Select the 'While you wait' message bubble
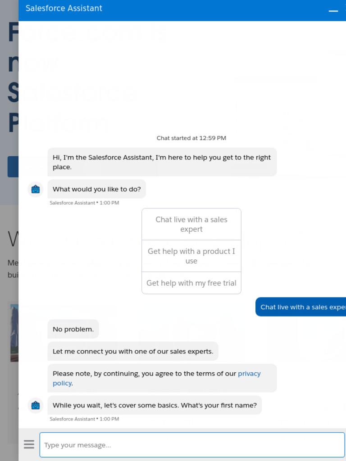346x461 pixels. [x=155, y=405]
